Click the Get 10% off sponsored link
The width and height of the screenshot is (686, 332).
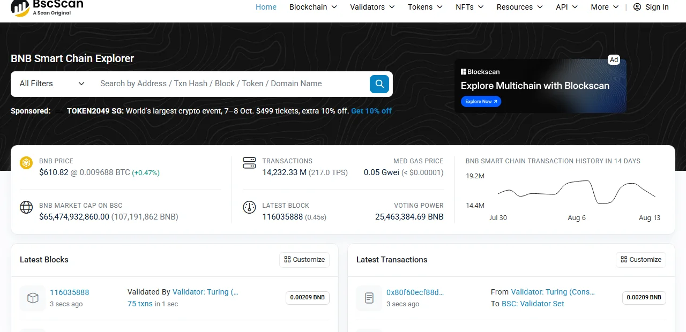(371, 111)
